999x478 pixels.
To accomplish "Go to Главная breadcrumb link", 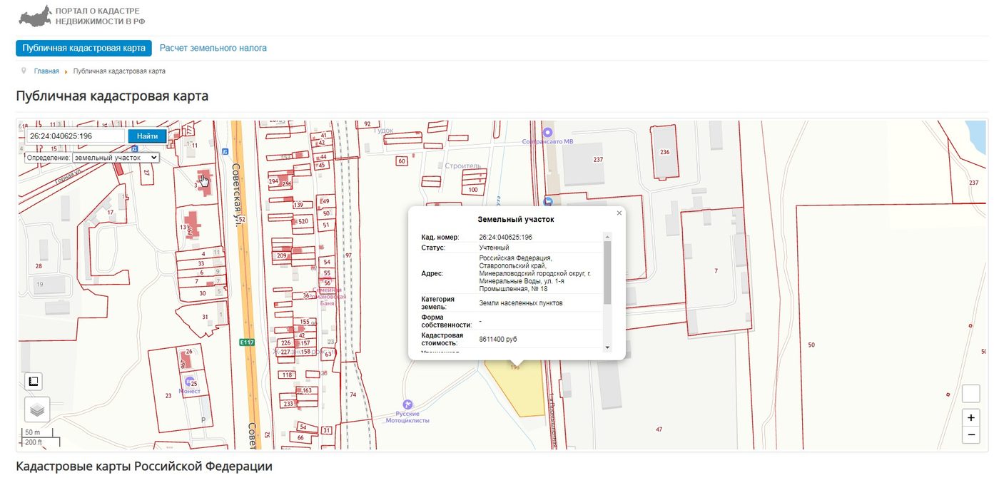I will point(46,71).
